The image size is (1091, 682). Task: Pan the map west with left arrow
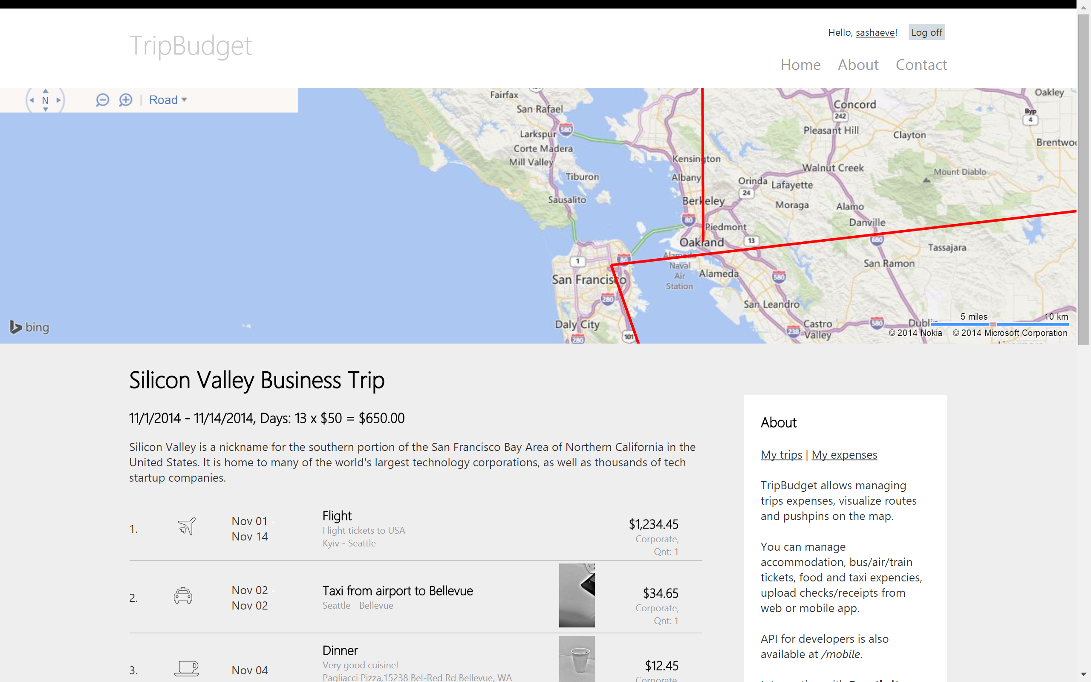coord(32,100)
